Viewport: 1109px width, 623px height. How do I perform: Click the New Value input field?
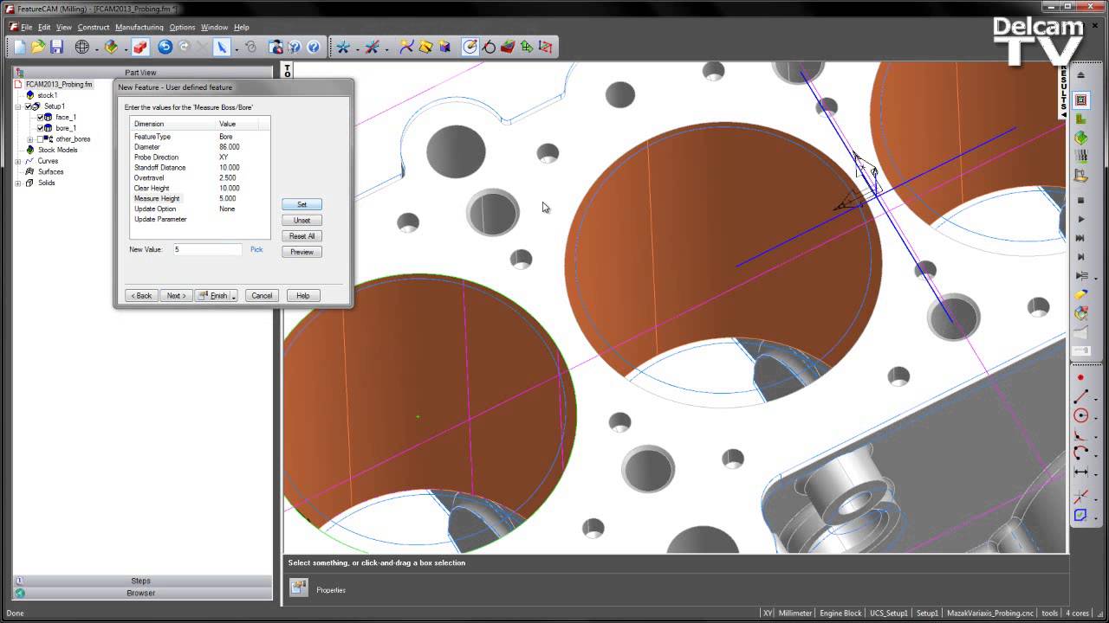(207, 249)
